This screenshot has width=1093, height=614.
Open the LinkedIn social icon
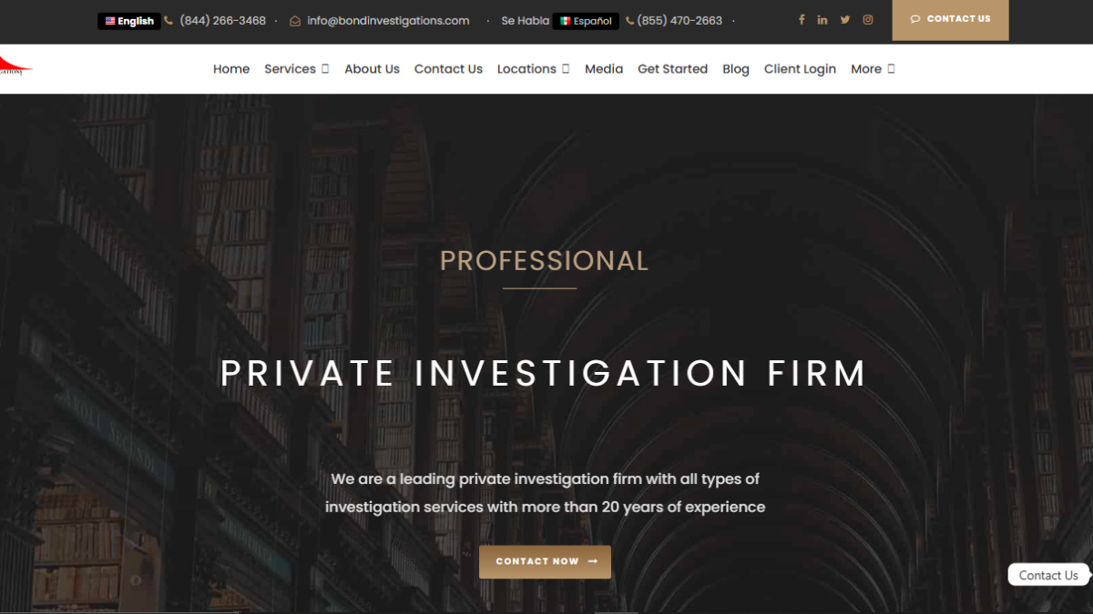[822, 20]
